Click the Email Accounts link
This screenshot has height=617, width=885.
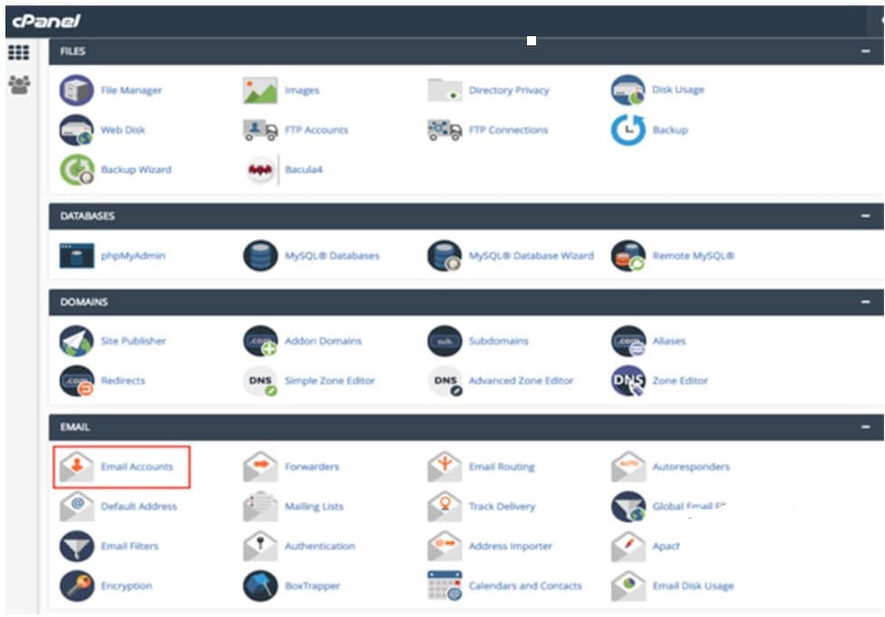137,467
